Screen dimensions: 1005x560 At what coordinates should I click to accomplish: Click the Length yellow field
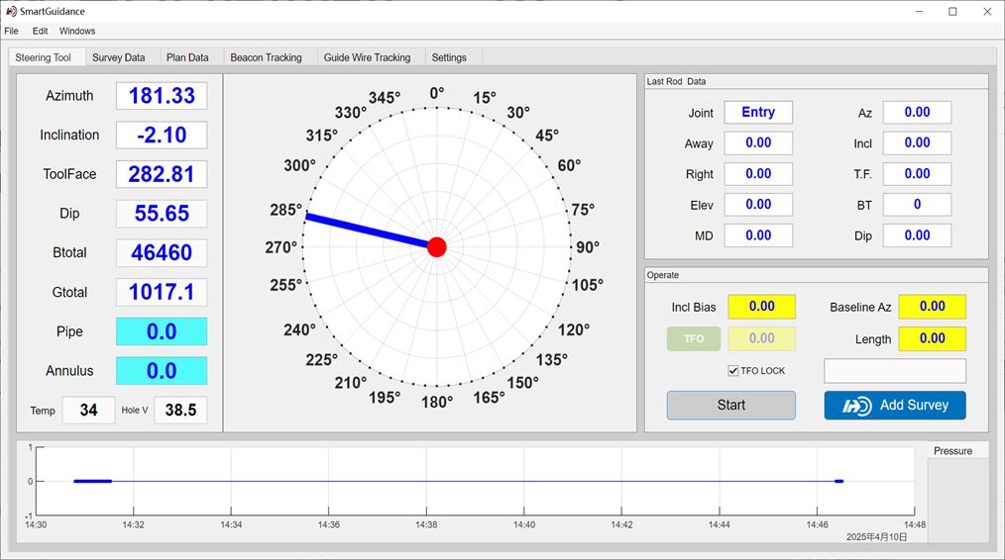(x=932, y=338)
